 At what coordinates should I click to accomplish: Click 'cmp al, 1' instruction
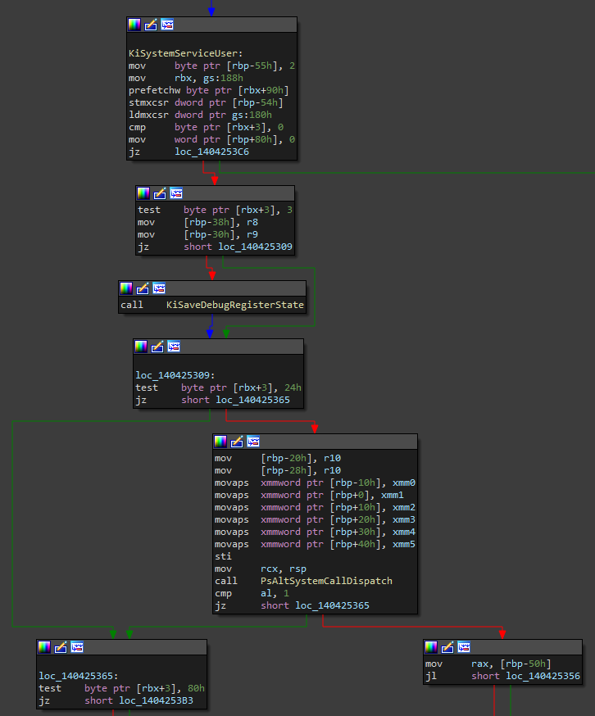click(x=252, y=593)
